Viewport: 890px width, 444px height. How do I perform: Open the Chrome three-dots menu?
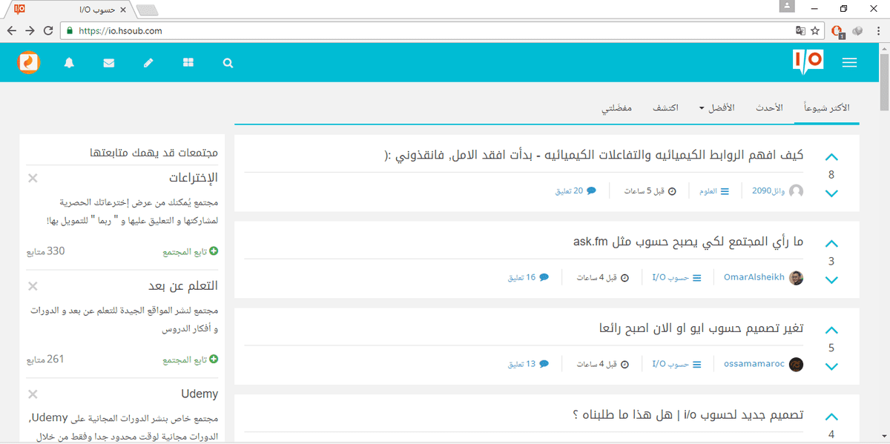tap(879, 31)
